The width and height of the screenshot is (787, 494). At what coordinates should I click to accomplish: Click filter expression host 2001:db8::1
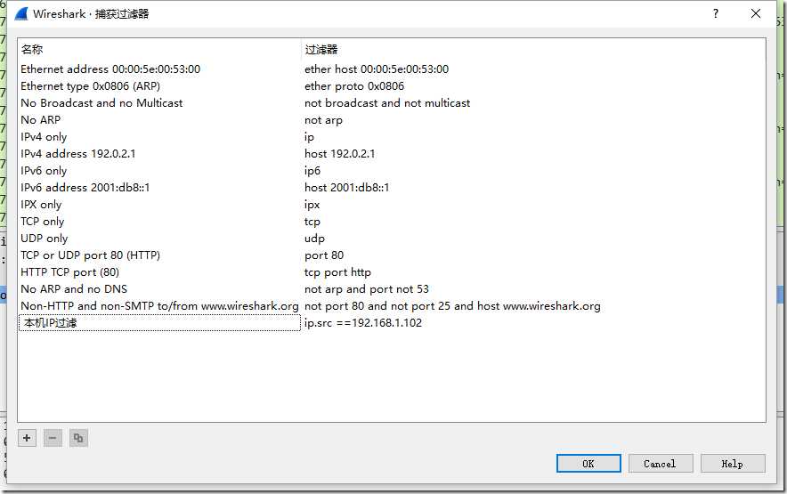point(347,188)
